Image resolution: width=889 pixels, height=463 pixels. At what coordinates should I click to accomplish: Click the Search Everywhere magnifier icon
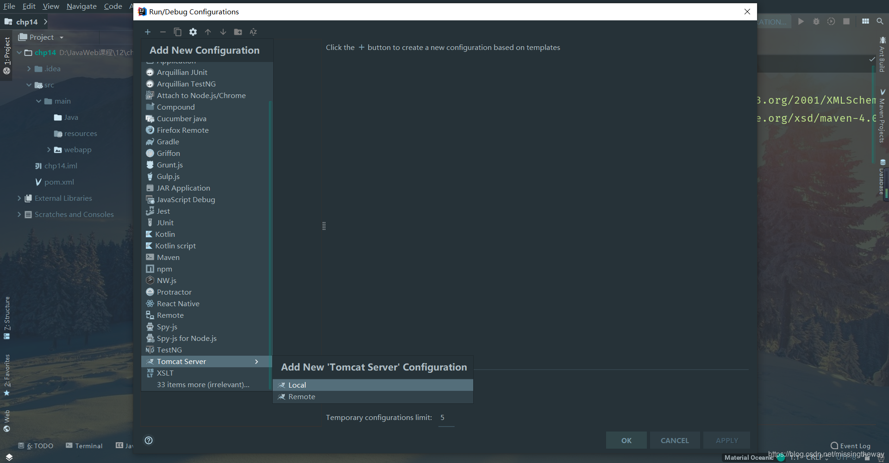pyautogui.click(x=880, y=21)
